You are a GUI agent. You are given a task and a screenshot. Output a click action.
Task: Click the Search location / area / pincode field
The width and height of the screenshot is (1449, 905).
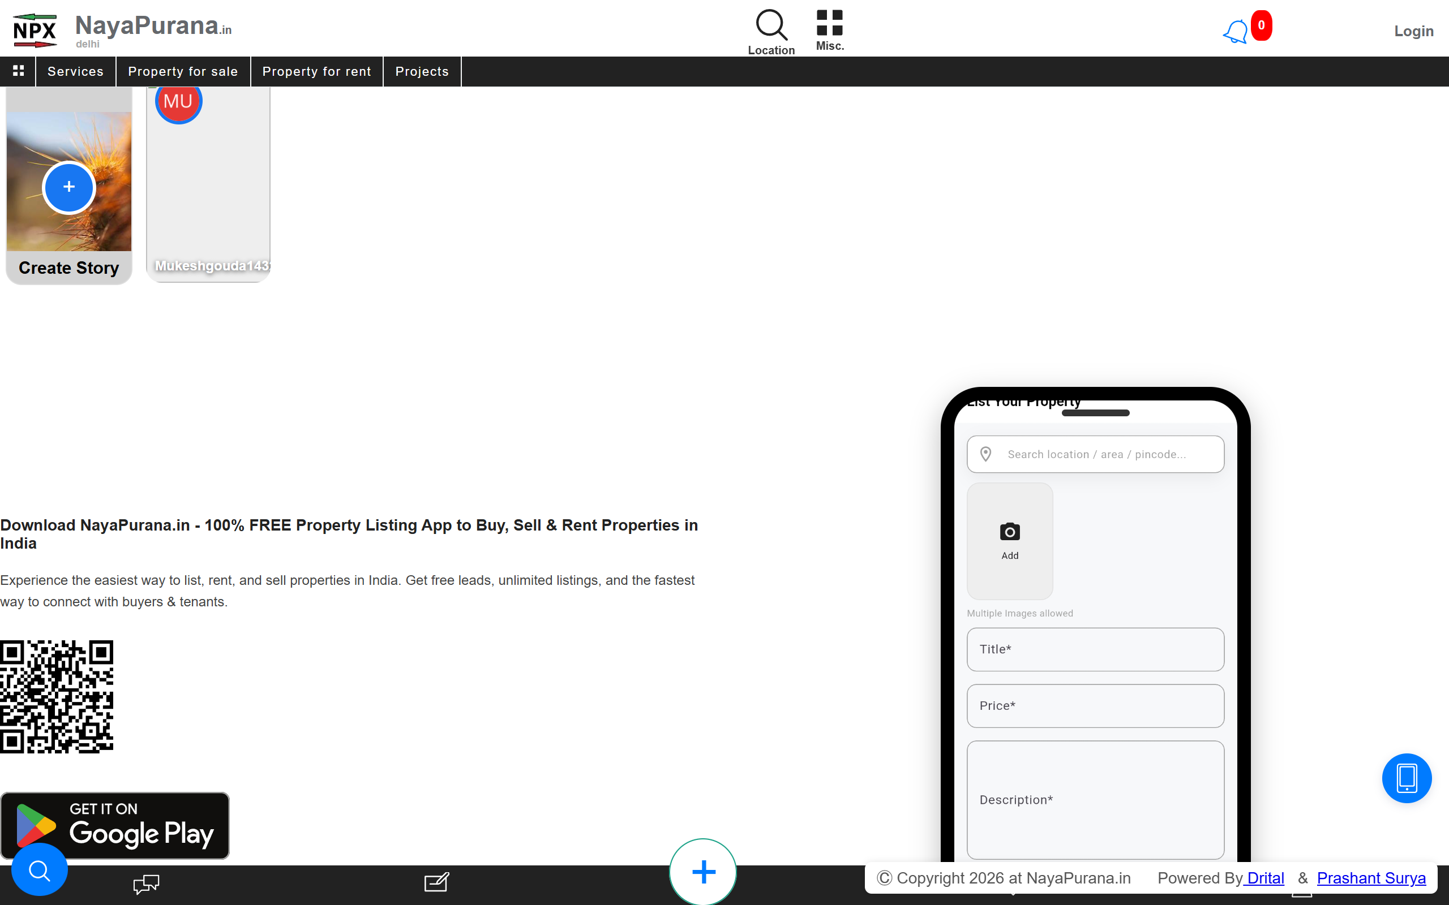pos(1096,454)
